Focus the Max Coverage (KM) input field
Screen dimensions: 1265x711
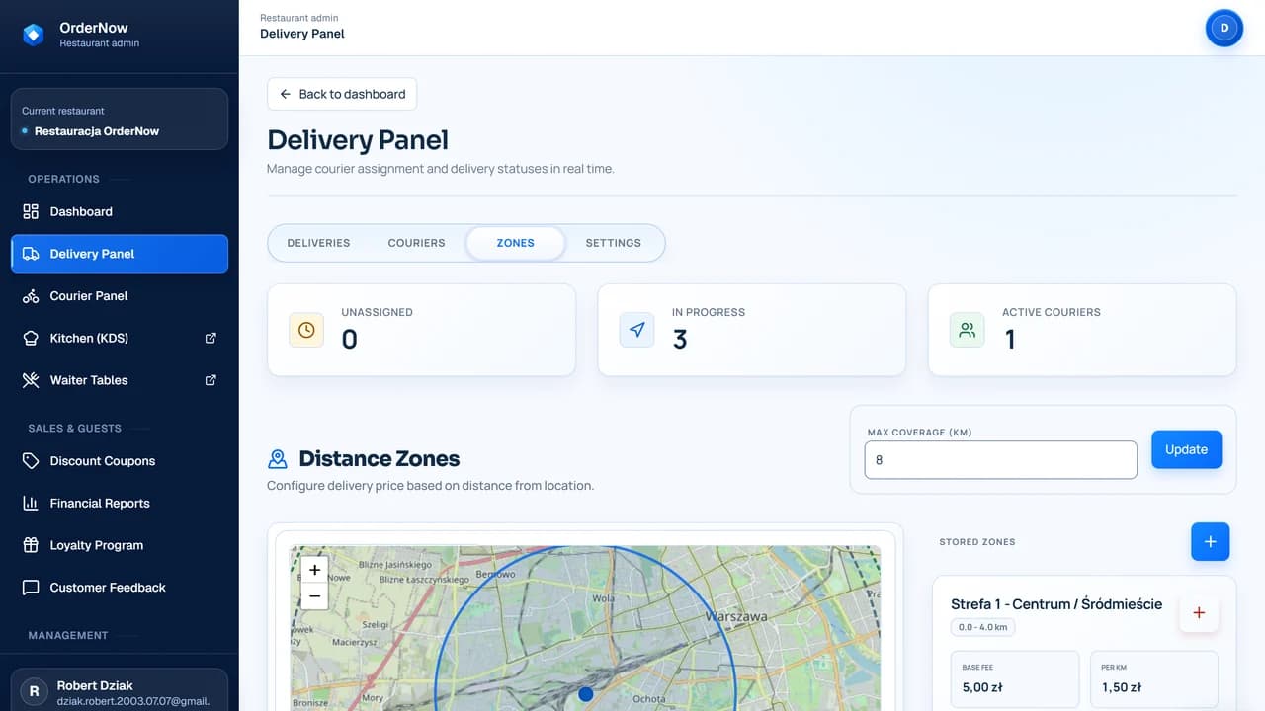coord(1000,460)
